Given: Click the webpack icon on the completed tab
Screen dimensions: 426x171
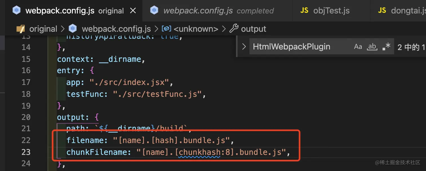Looking at the screenshot, I should tap(154, 11).
